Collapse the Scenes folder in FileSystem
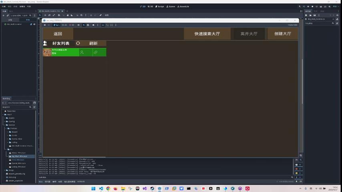This screenshot has width=342, height=192. (4, 125)
